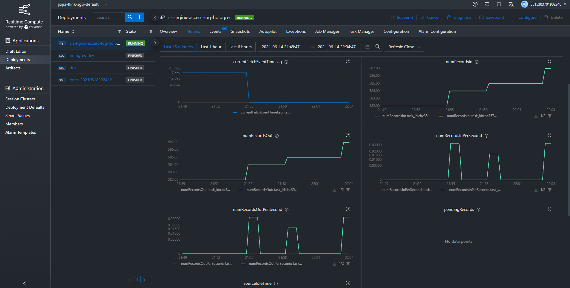Show info for numRecordsOut metric
570x288 pixels.
click(277, 136)
